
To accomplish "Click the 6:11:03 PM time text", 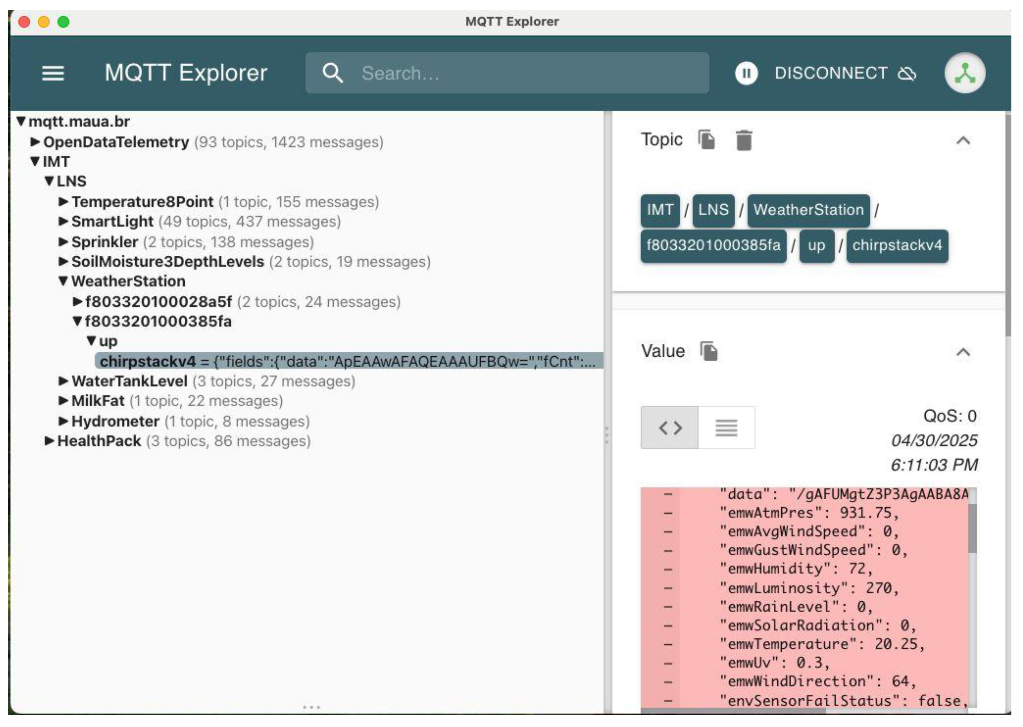I will coord(934,466).
